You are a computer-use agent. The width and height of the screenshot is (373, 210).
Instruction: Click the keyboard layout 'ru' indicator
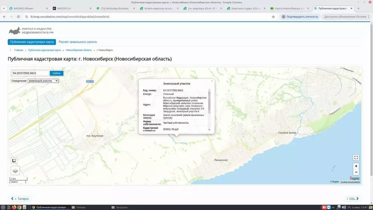tap(333, 207)
